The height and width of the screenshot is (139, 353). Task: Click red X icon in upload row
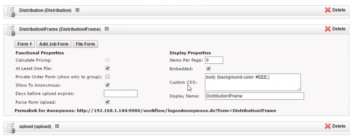point(328,126)
